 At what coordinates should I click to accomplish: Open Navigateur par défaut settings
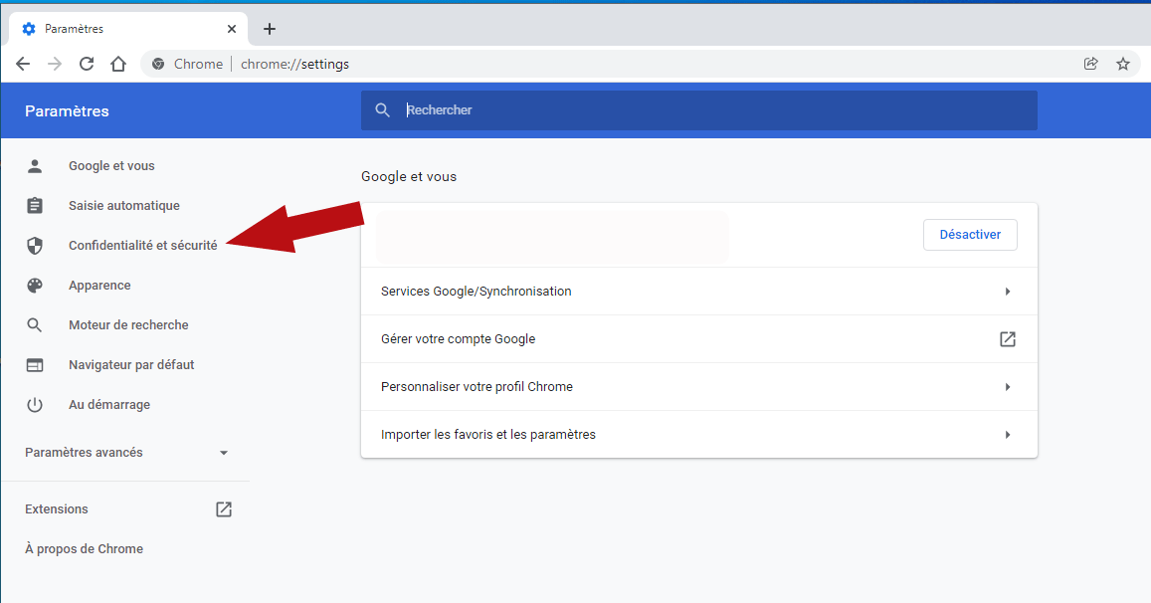coord(131,365)
